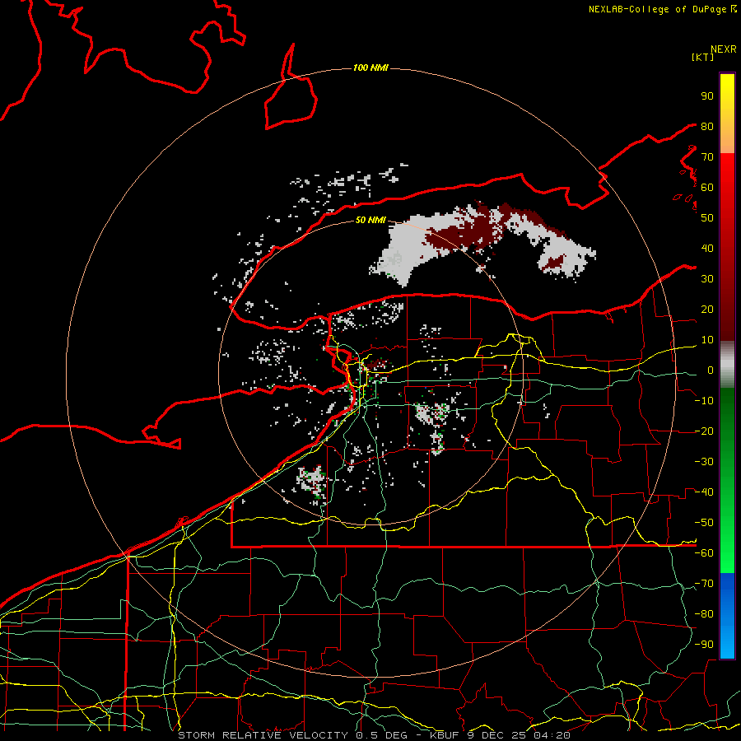
Task: Click the -80 value on the velocity scale
Action: pyautogui.click(x=704, y=614)
